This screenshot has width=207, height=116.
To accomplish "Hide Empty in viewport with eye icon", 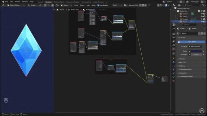I will 202,16.
